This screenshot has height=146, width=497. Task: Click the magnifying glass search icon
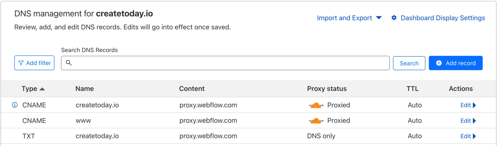tap(69, 63)
